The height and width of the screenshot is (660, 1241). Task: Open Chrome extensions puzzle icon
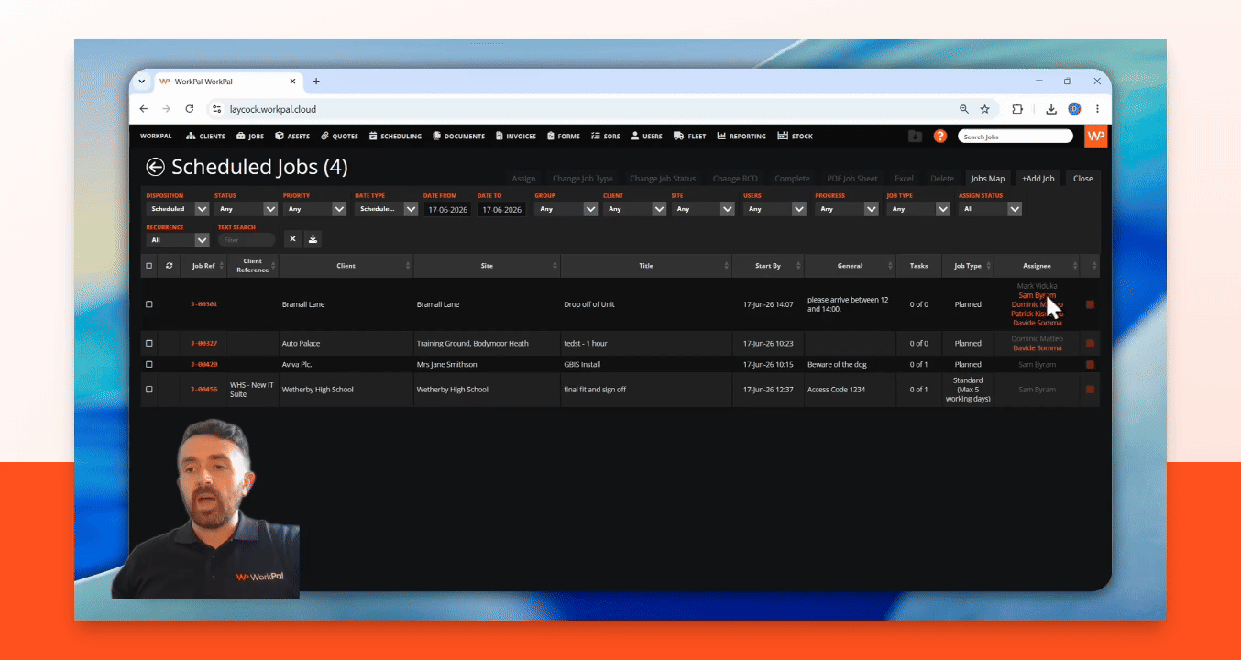click(1017, 109)
